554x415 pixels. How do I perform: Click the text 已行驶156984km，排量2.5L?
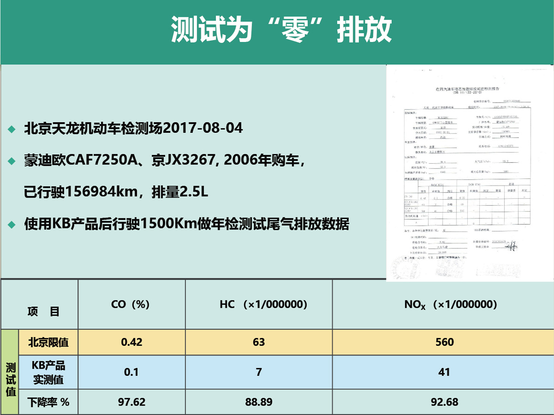(x=116, y=192)
